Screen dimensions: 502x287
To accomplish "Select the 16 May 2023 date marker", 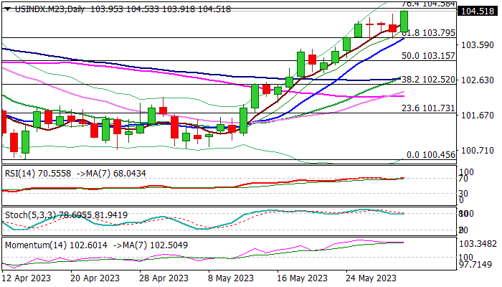I will (303, 278).
